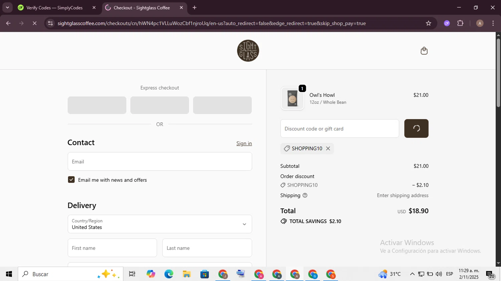Open the Chrome profile avatar
Image resolution: width=501 pixels, height=281 pixels.
tap(480, 23)
